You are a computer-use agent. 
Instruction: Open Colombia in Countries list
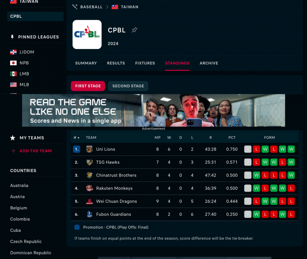point(20,219)
